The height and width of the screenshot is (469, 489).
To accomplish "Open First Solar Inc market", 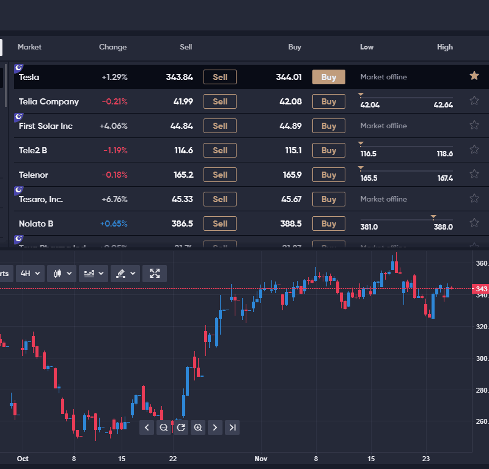I will click(45, 126).
